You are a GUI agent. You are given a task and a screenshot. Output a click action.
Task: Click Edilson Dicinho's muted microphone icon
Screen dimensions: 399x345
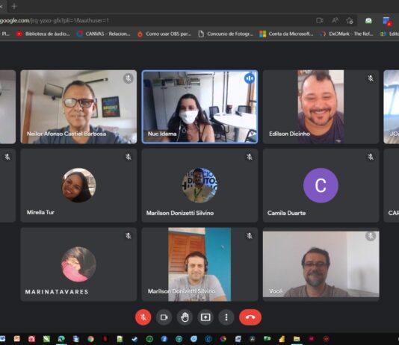(371, 78)
